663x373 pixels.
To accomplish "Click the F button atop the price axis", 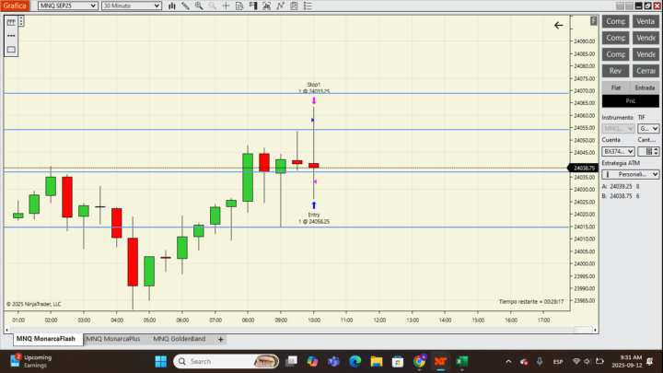I will 593,20.
